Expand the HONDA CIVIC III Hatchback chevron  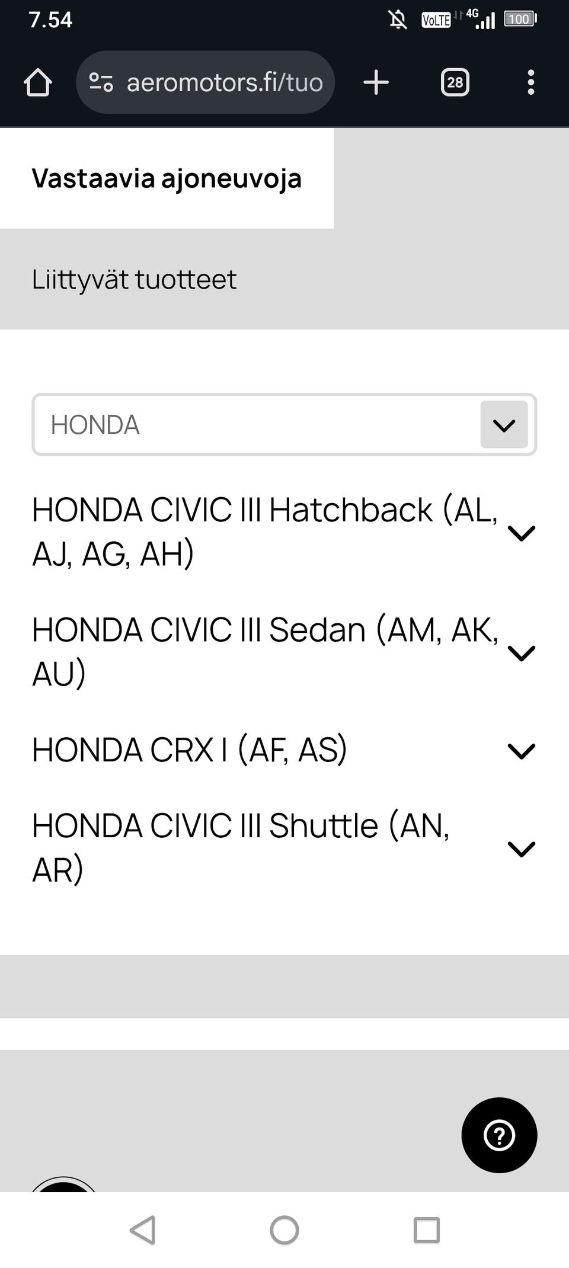[x=522, y=533]
